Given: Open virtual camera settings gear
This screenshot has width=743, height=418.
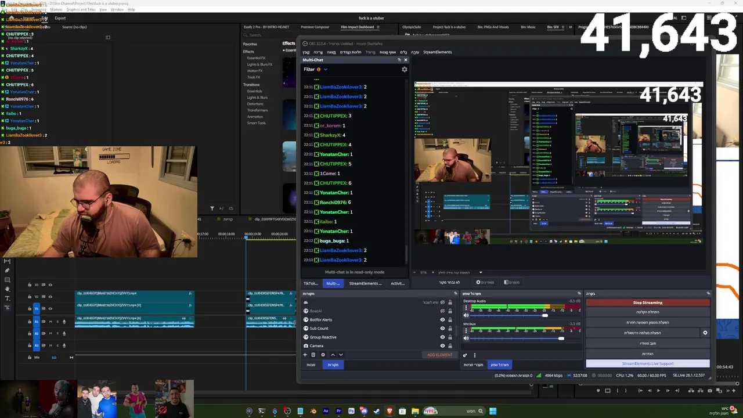Looking at the screenshot, I should point(705,333).
